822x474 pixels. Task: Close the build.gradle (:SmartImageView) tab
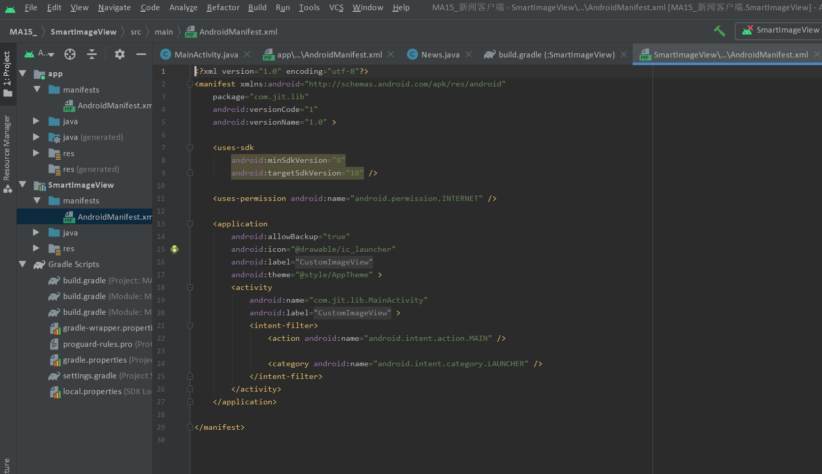click(623, 54)
